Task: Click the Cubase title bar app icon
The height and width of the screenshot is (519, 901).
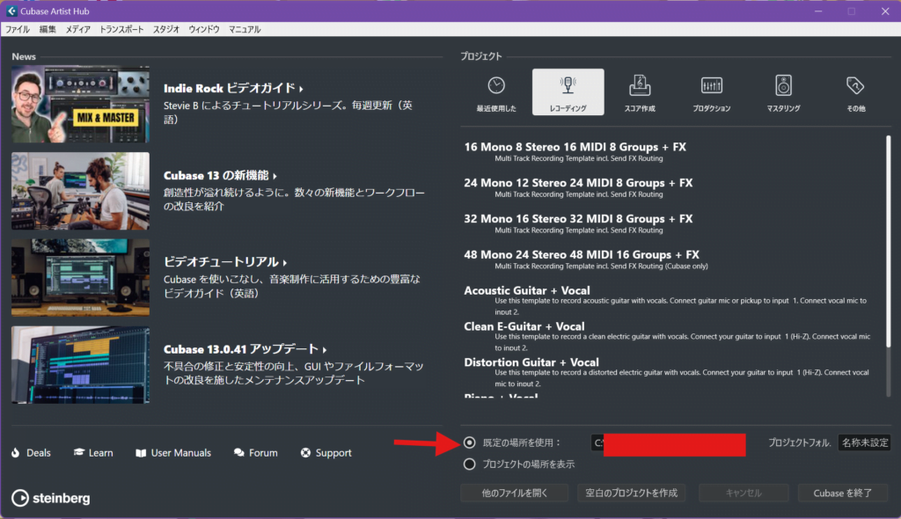Action: 11,11
